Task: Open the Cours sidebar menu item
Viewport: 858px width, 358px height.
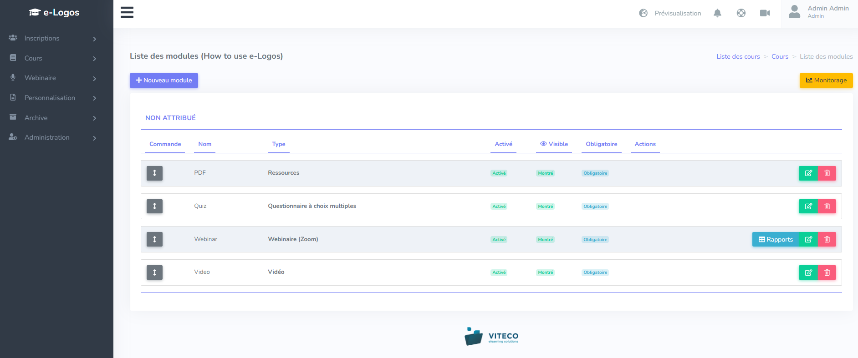Action: 52,58
